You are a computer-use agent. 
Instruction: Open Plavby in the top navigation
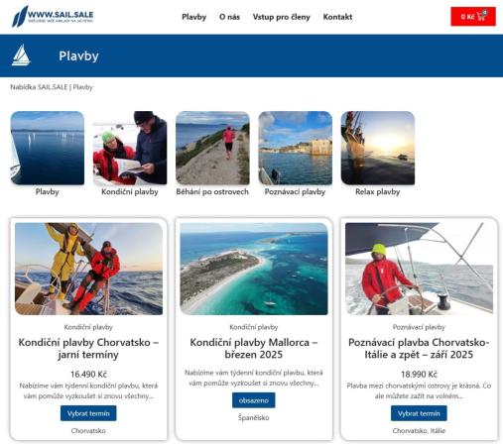[x=194, y=17]
